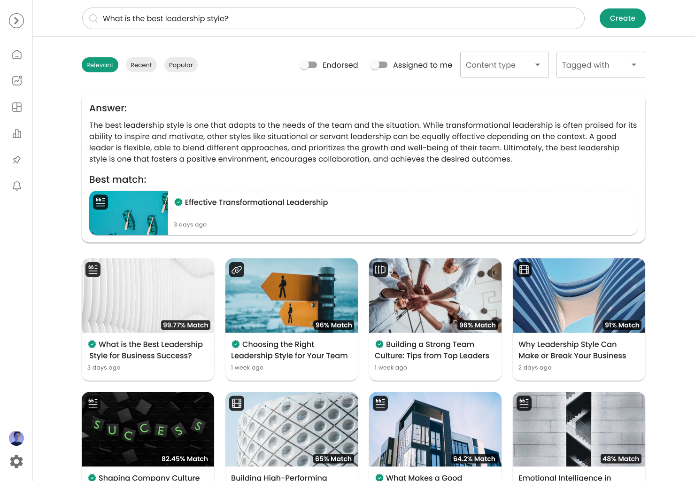Image resolution: width=695 pixels, height=481 pixels.
Task: Click the 48% Match badge
Action: [x=621, y=459]
